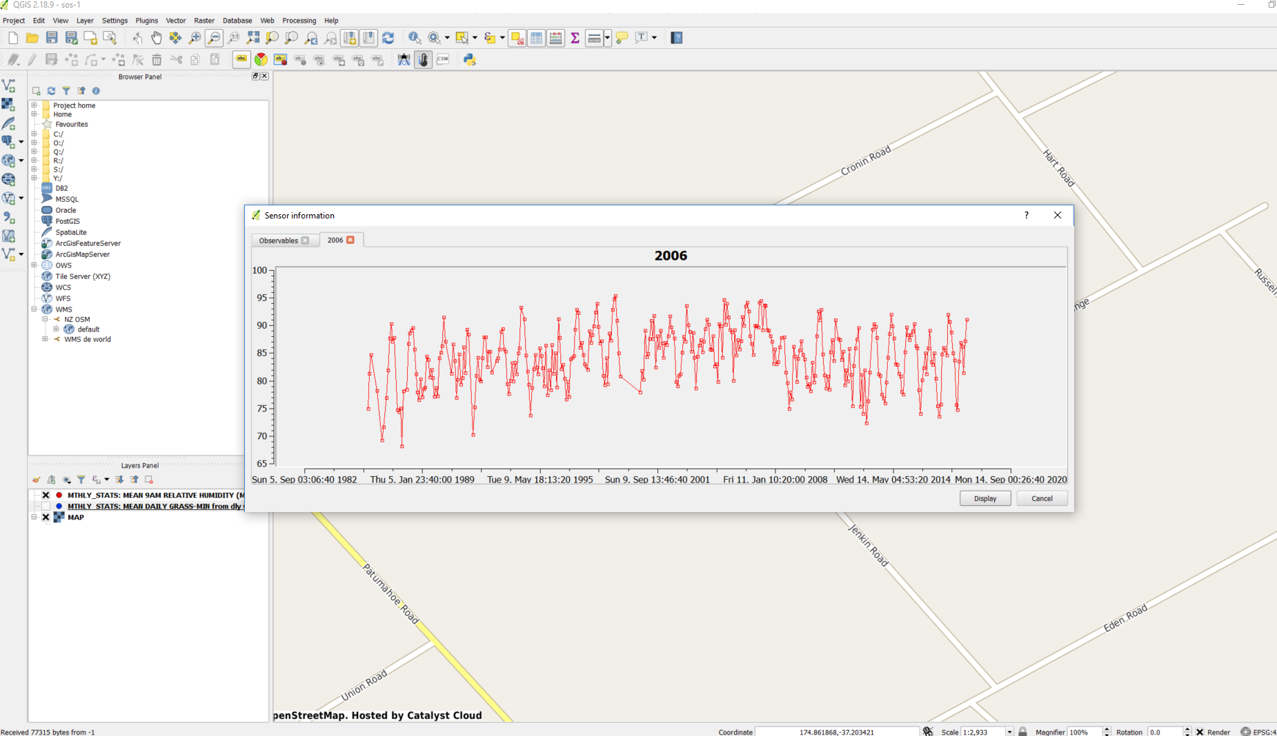Open the Project menu

tap(14, 21)
